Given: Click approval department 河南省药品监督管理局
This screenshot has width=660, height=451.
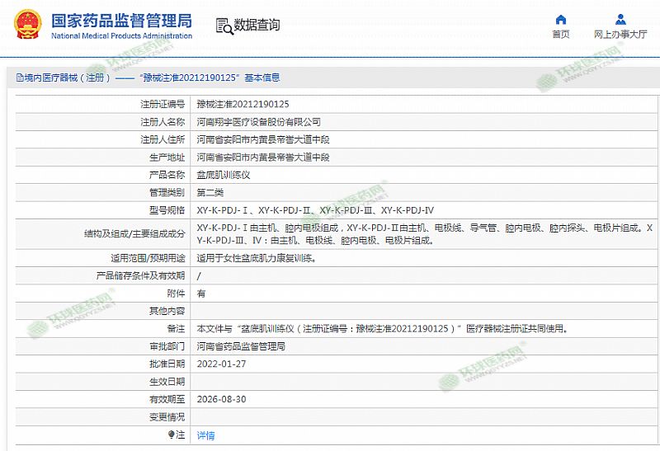Looking at the screenshot, I should 240,346.
